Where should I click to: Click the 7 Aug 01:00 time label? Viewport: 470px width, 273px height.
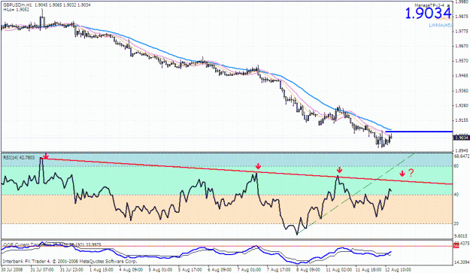(x=250, y=270)
